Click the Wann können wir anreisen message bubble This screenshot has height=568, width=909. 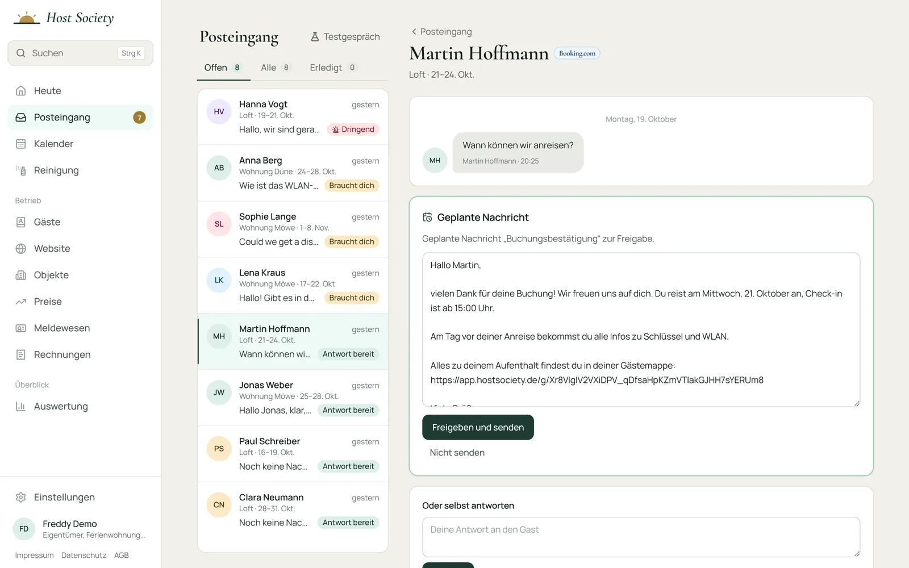518,152
